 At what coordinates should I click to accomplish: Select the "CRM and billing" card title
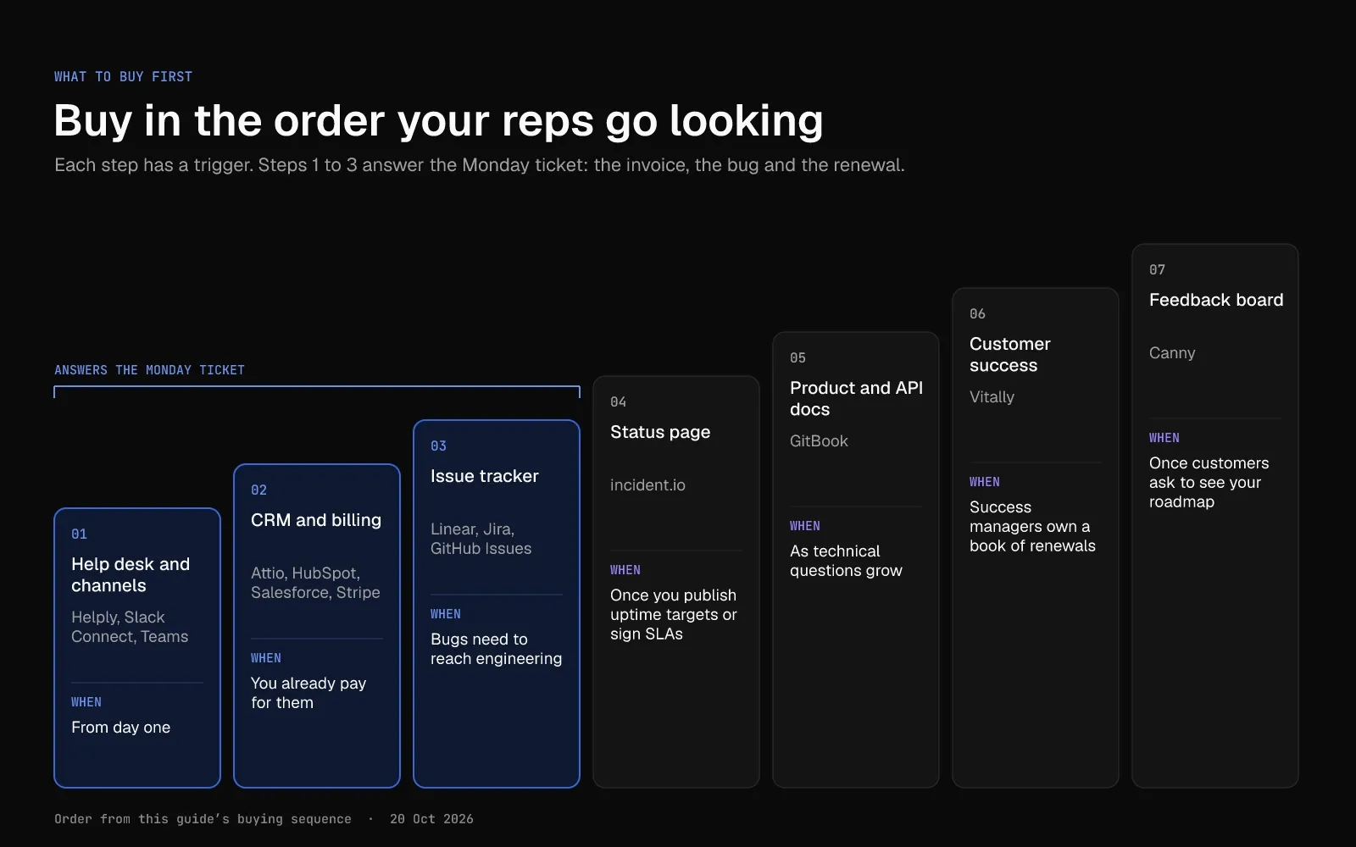click(316, 520)
